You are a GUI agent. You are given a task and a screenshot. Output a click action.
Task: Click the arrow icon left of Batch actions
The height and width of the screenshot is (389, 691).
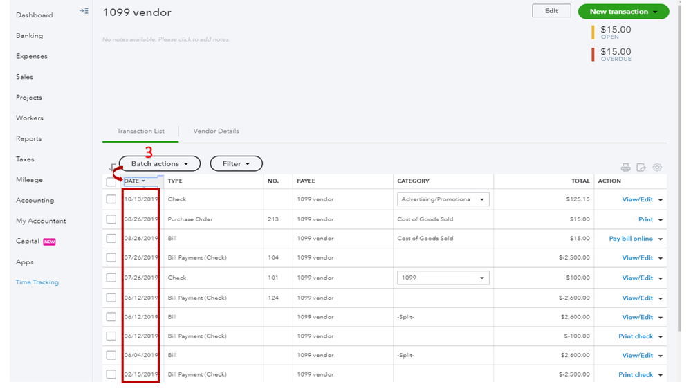pyautogui.click(x=113, y=167)
